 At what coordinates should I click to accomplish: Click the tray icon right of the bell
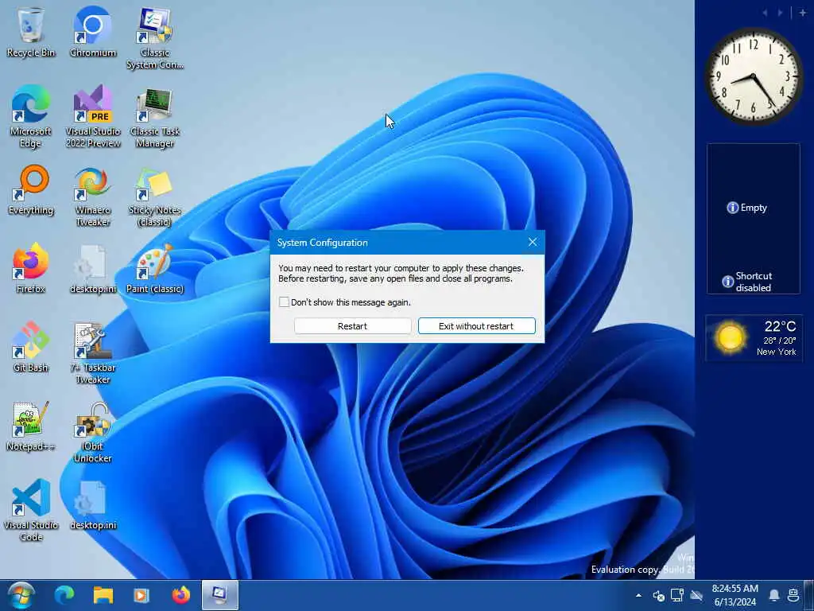[793, 595]
